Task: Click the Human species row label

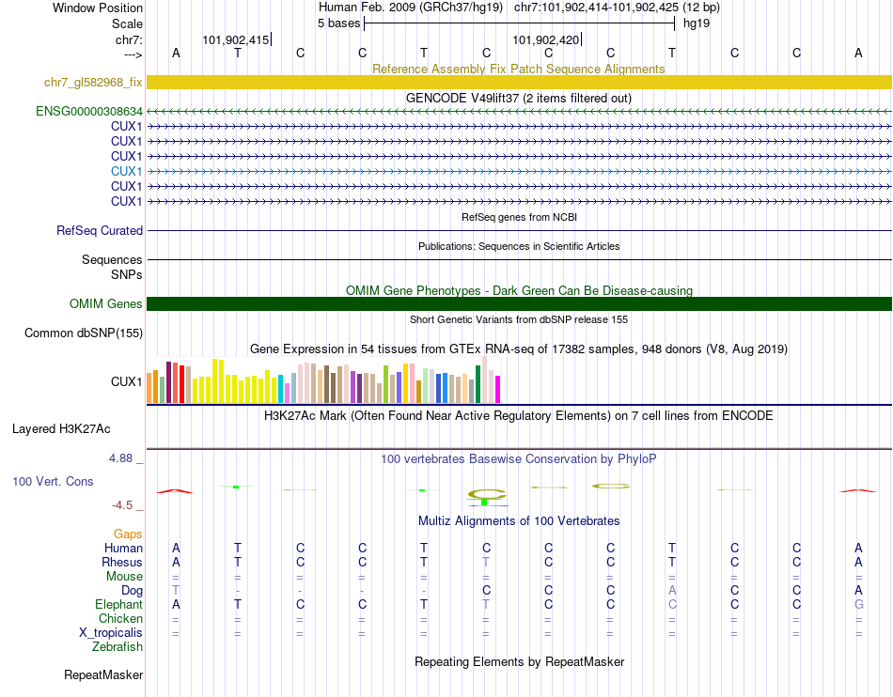Action: click(x=123, y=548)
